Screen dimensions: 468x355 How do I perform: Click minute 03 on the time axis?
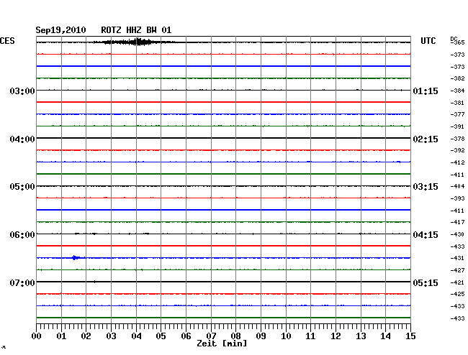[x=111, y=336]
